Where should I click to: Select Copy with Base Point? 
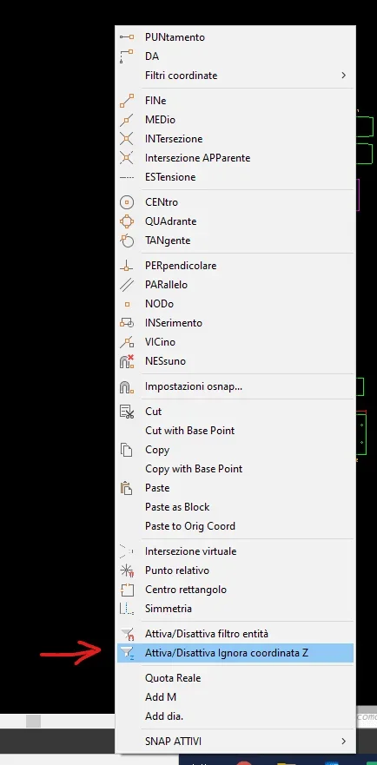pos(235,470)
